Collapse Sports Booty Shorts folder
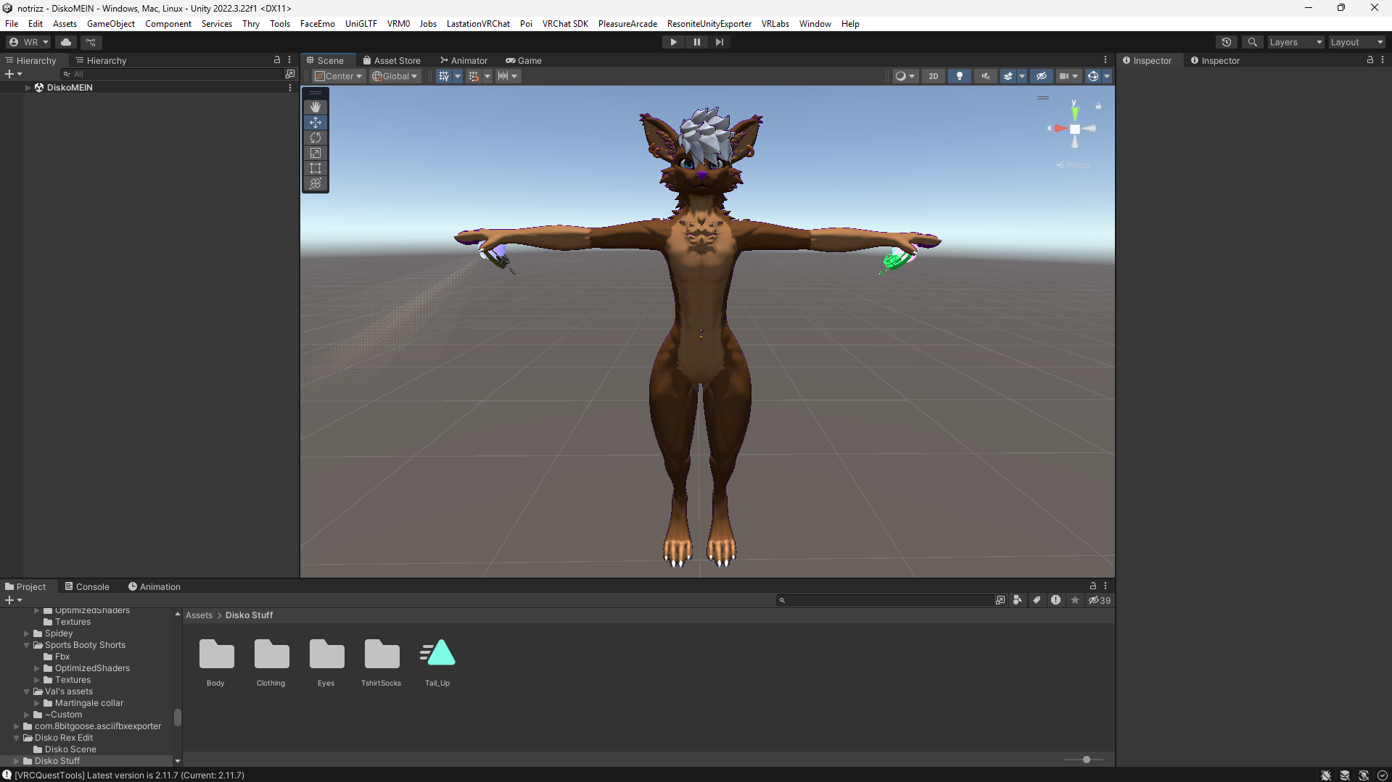The image size is (1392, 782). (x=27, y=645)
